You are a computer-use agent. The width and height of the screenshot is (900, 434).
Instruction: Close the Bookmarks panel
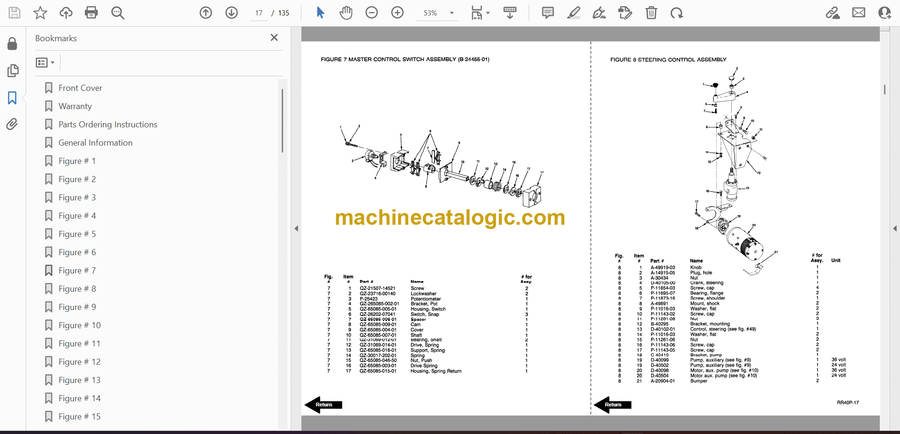(x=274, y=37)
